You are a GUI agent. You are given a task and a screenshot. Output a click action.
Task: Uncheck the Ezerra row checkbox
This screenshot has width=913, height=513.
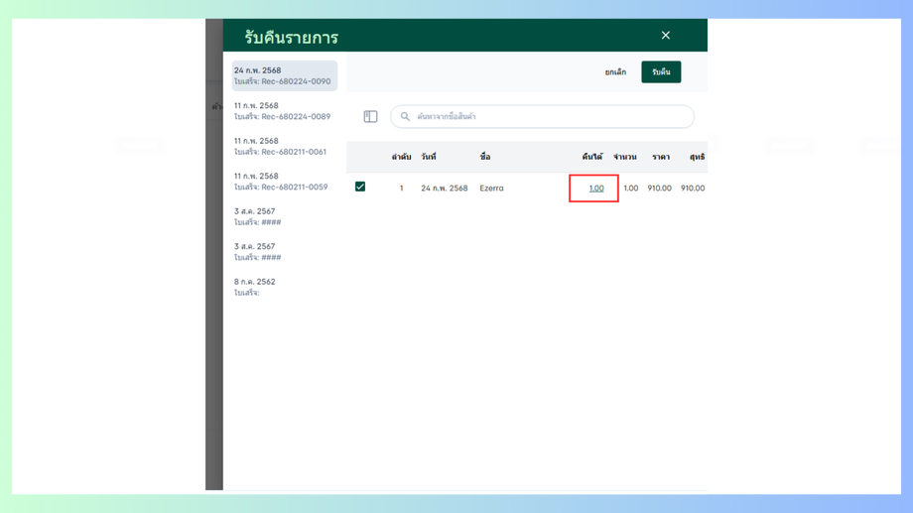point(360,187)
